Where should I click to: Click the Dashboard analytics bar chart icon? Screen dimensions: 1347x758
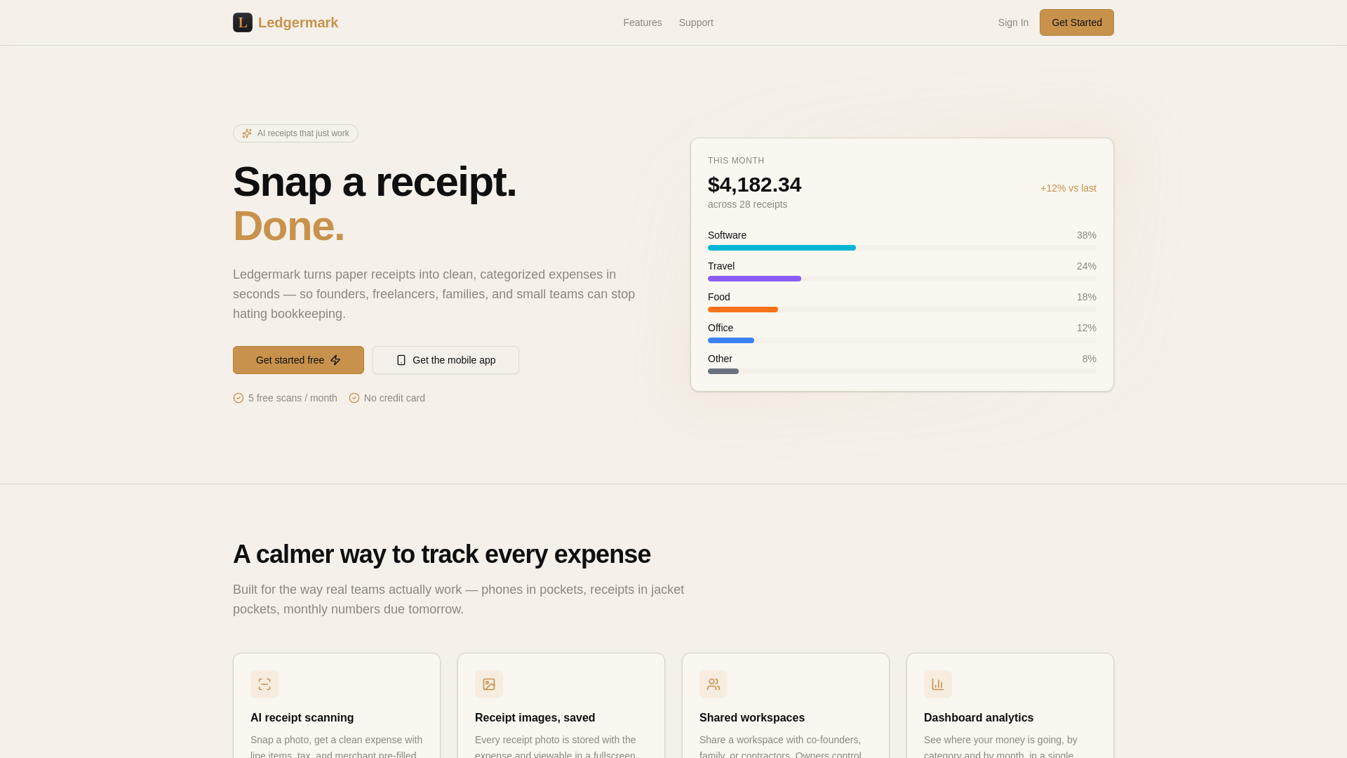[938, 684]
